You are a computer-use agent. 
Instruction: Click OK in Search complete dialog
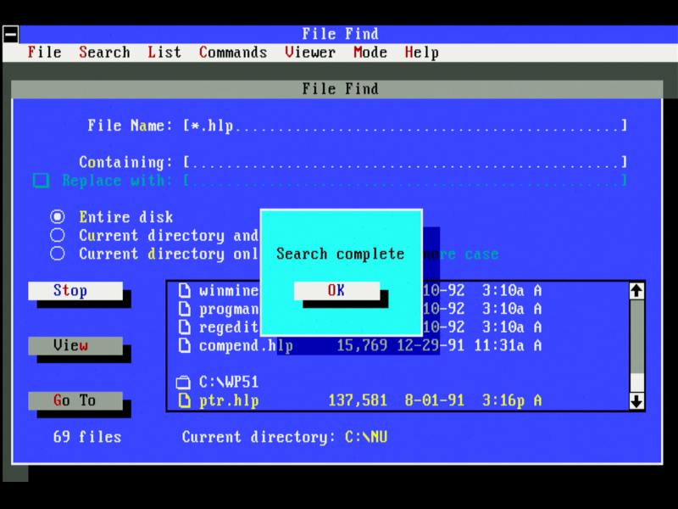(x=336, y=290)
